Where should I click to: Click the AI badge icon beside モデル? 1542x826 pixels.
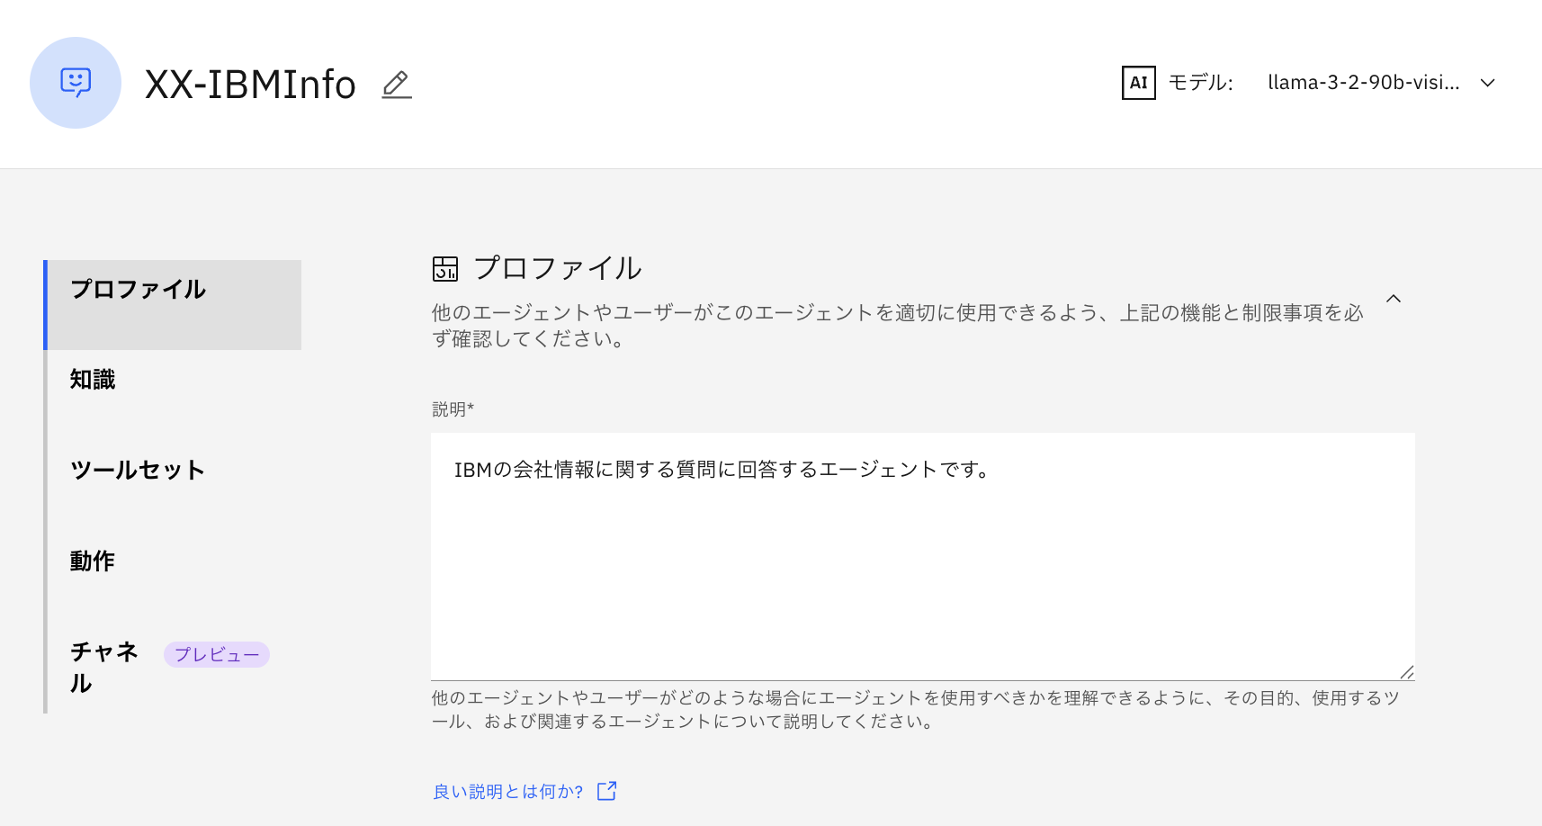click(x=1138, y=83)
